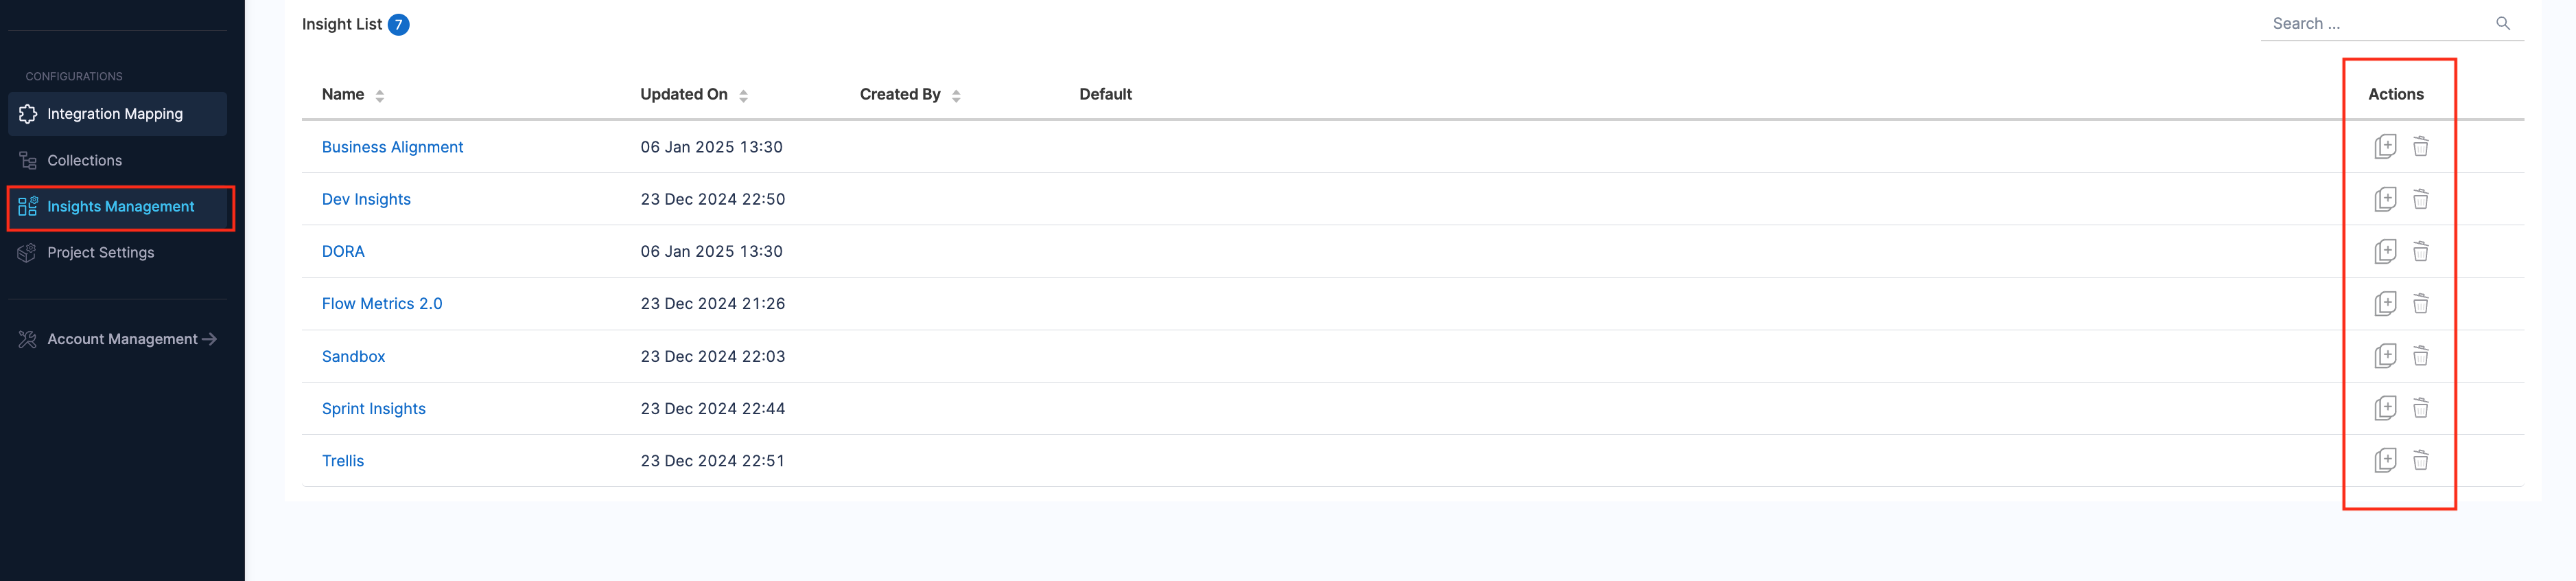Open Project Settings from the sidebar

(x=100, y=252)
